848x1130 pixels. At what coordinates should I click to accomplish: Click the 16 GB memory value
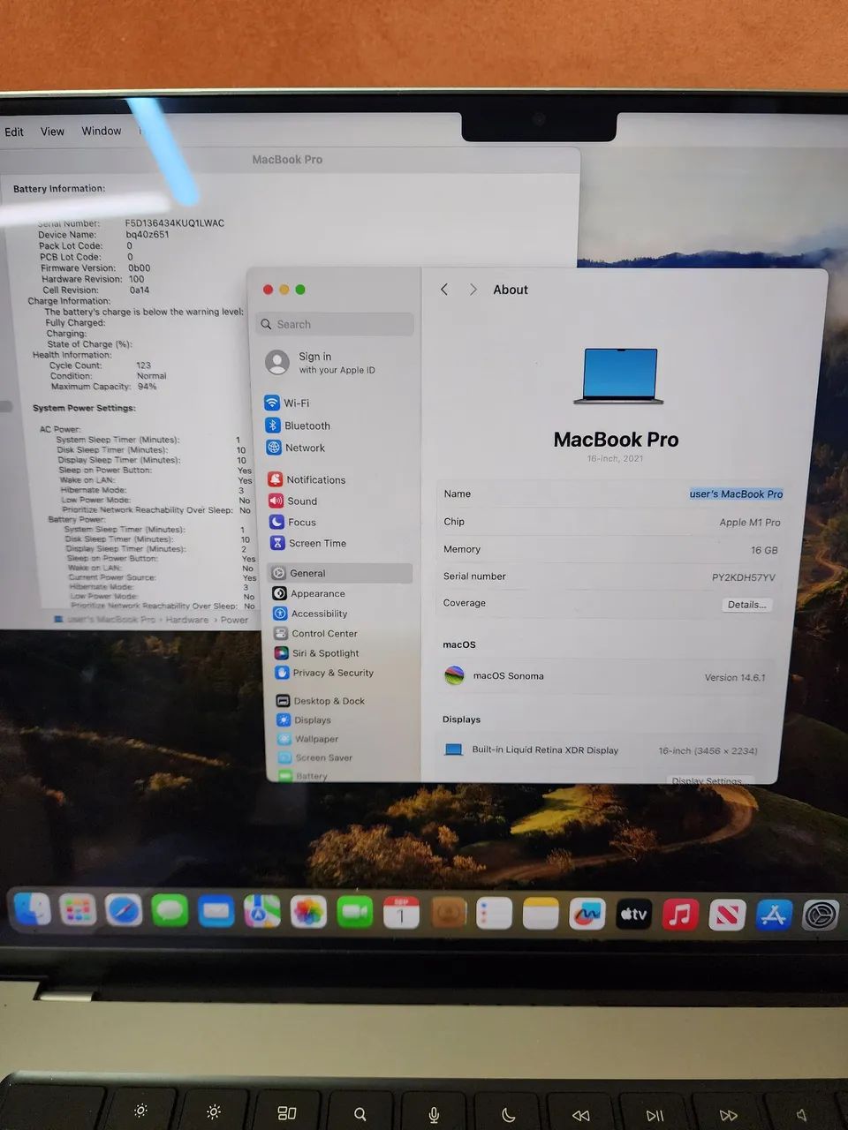764,550
